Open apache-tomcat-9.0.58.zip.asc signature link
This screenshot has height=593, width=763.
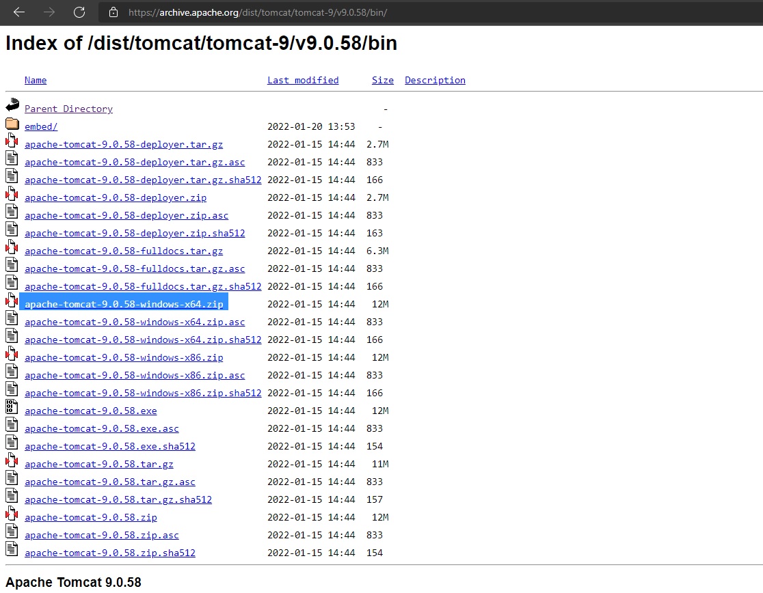tap(102, 535)
